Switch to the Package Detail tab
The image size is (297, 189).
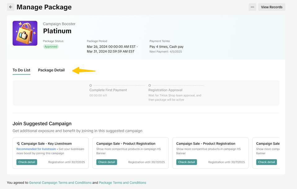pyautogui.click(x=51, y=70)
